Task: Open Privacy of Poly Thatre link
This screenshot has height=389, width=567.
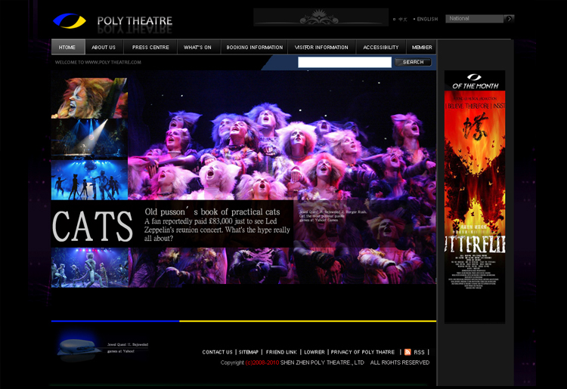Action: (362, 352)
